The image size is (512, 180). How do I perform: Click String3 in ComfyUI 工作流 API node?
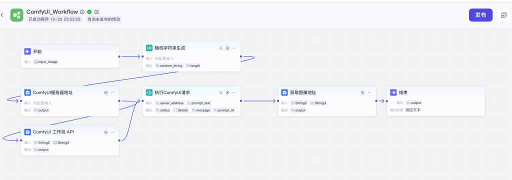tap(61, 142)
